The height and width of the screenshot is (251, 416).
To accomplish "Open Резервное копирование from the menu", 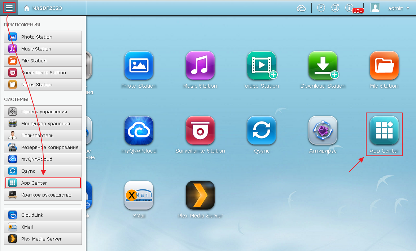I will point(43,147).
